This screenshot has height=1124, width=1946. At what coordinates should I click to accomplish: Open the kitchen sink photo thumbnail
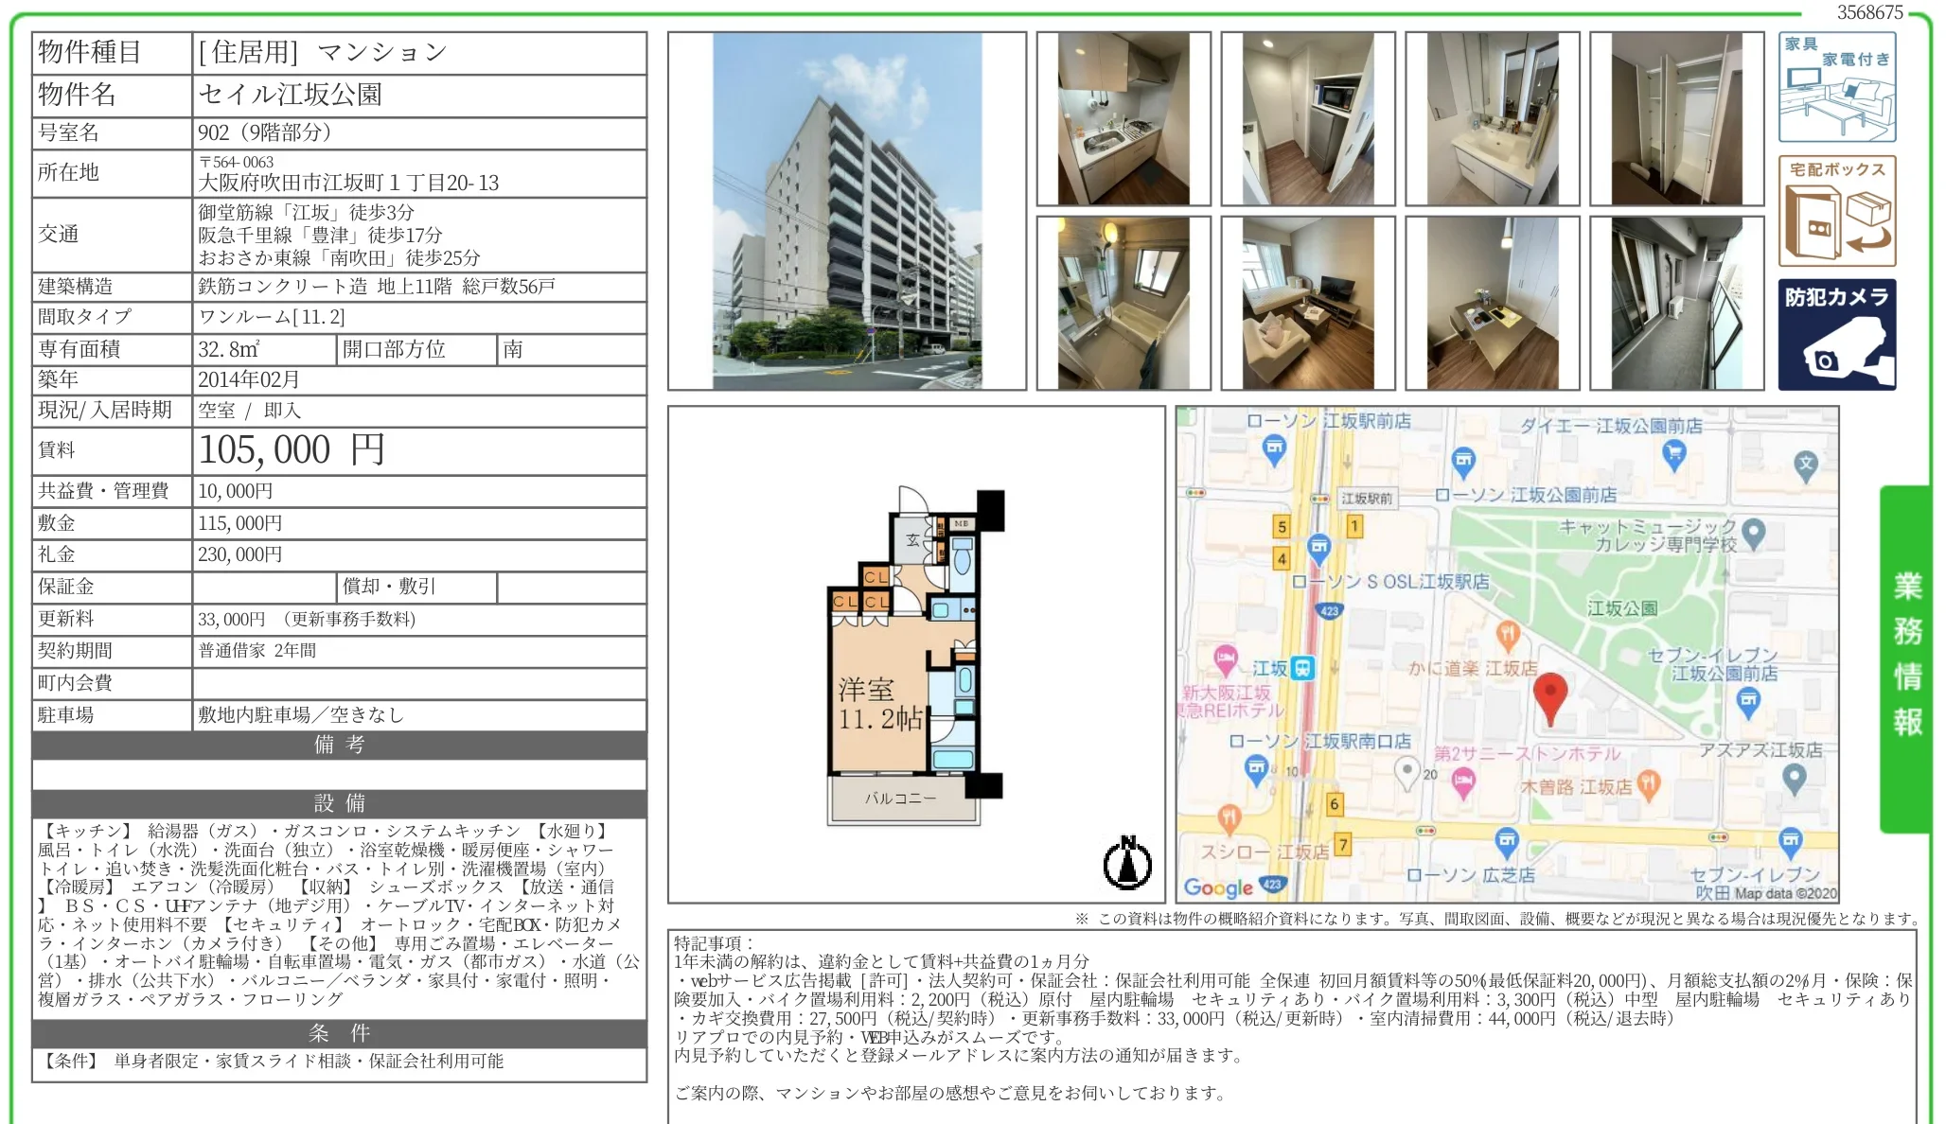pyautogui.click(x=1123, y=119)
